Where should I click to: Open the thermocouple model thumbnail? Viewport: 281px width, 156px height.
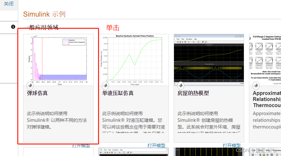(265, 60)
